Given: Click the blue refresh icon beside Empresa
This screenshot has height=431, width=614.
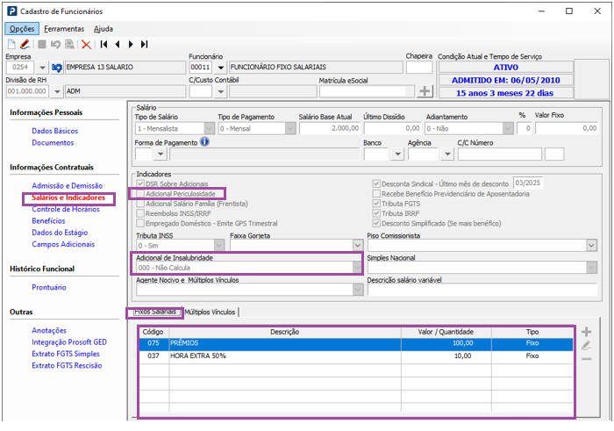Looking at the screenshot, I should point(58,67).
